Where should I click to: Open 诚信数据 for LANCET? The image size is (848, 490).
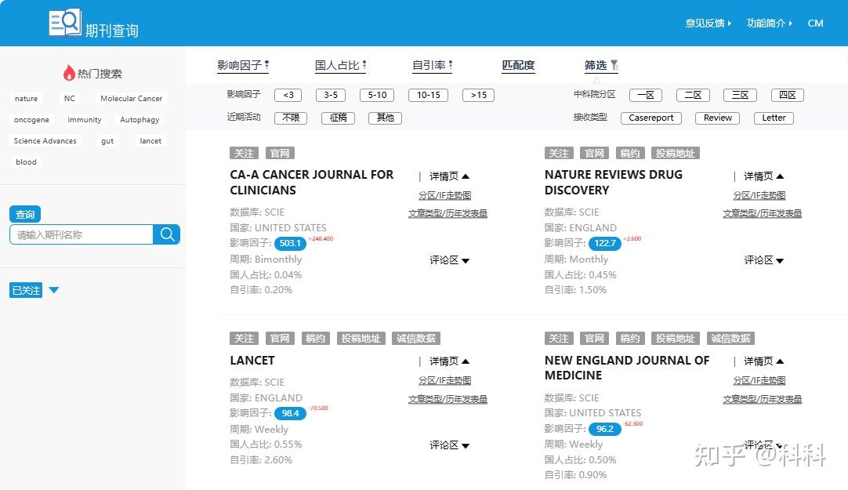click(416, 339)
